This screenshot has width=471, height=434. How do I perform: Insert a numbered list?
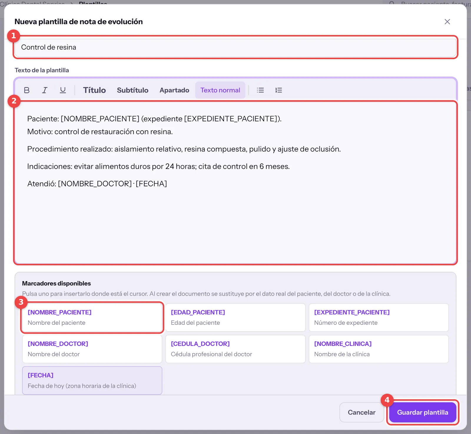[278, 90]
